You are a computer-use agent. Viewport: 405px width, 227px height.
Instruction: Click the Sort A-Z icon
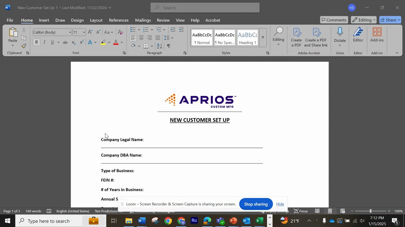(159, 46)
